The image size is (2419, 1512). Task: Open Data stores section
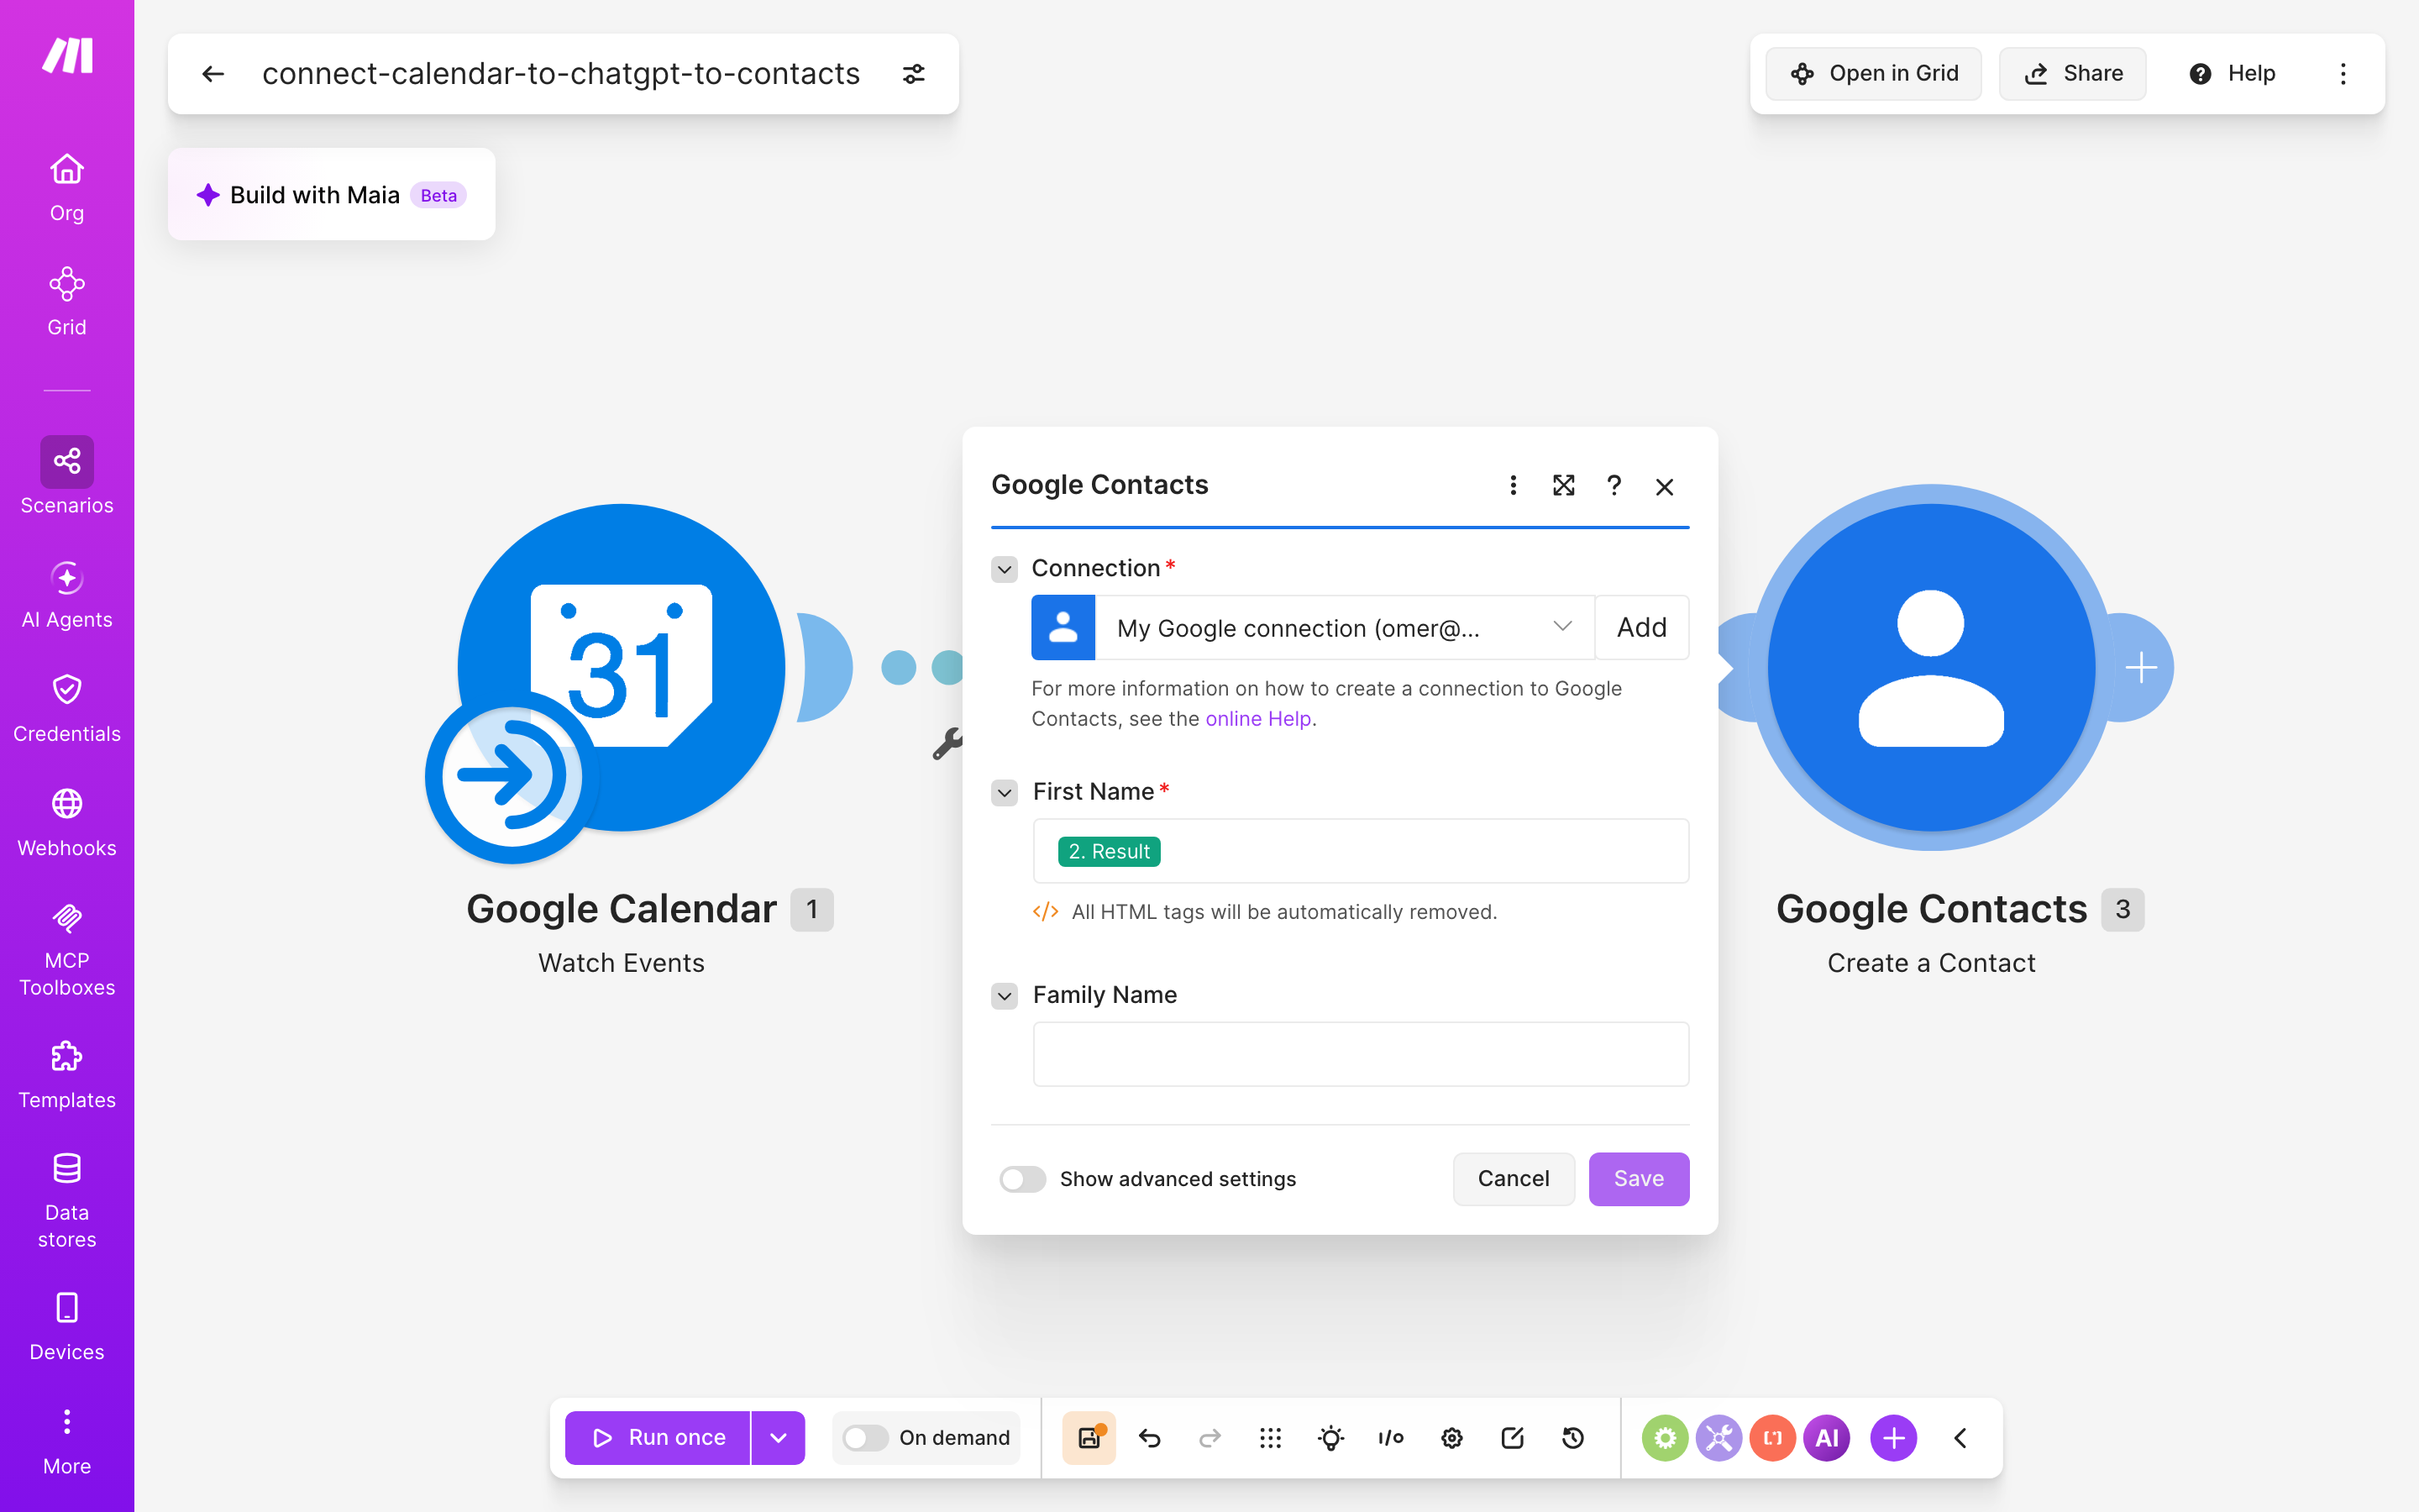tap(67, 1200)
